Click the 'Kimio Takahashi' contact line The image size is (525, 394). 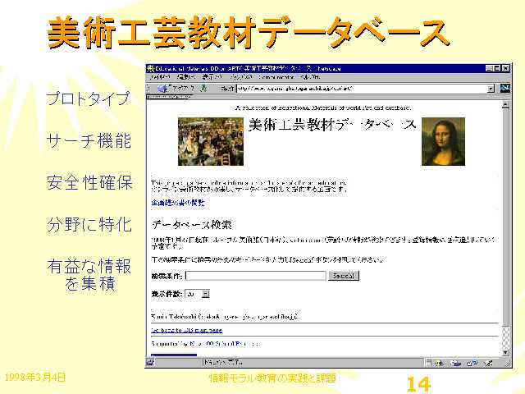point(225,317)
